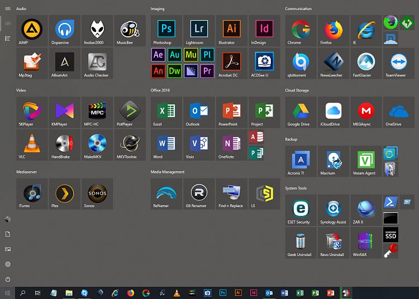Launch ACDSee U tile
Screen dimensions: 419x299
264,64
